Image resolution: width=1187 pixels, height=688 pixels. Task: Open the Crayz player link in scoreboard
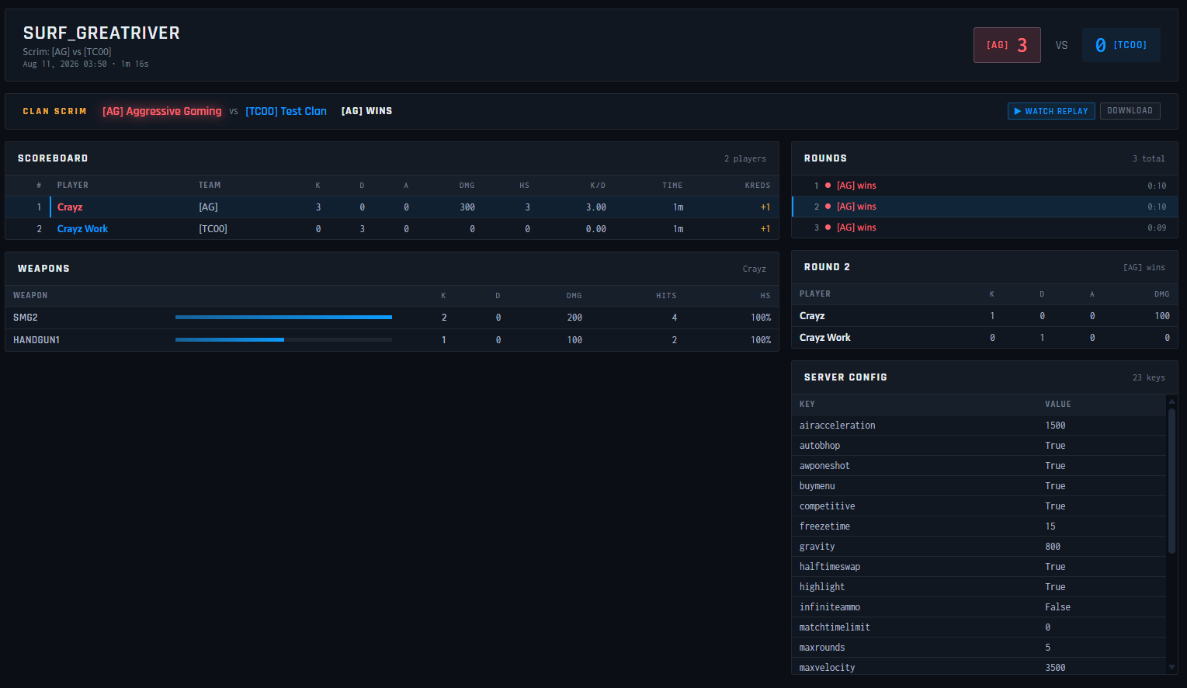[70, 207]
